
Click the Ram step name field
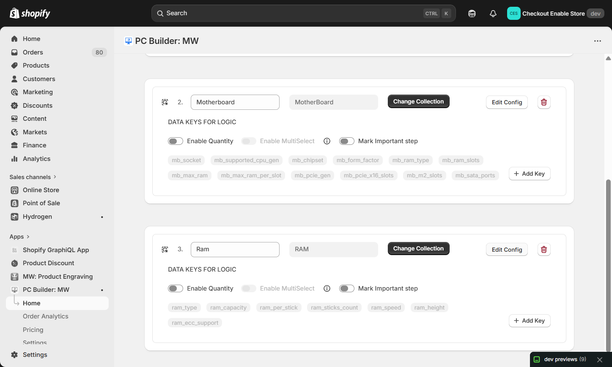[235, 250]
